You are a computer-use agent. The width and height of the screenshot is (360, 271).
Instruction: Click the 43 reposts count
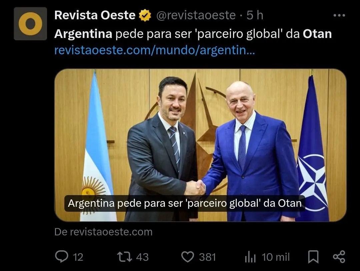[x=142, y=257]
